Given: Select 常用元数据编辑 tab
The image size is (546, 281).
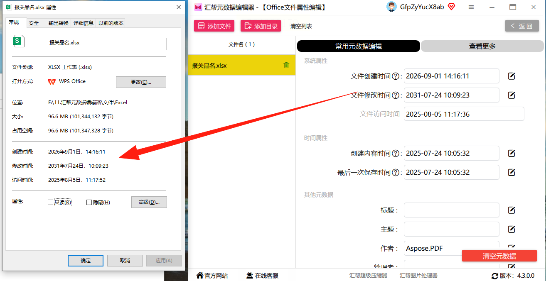Looking at the screenshot, I should [x=359, y=46].
